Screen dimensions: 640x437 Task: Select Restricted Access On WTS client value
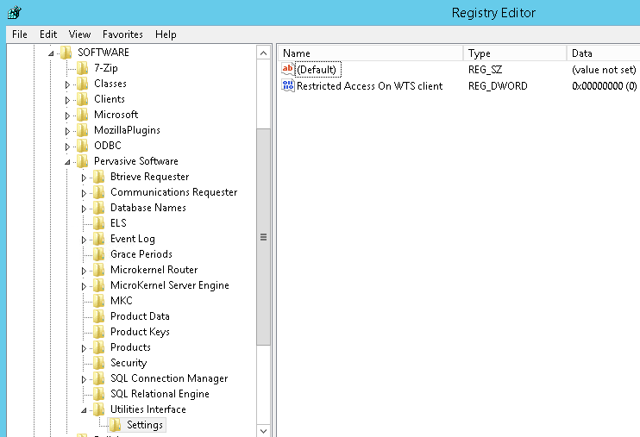pos(369,86)
